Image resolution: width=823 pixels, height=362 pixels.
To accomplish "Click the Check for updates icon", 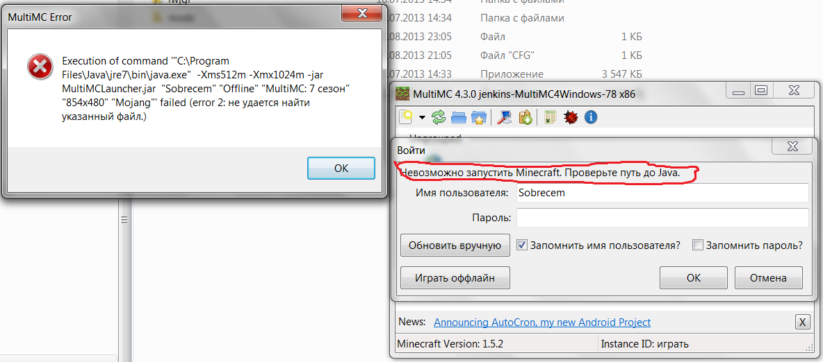I will (x=525, y=117).
